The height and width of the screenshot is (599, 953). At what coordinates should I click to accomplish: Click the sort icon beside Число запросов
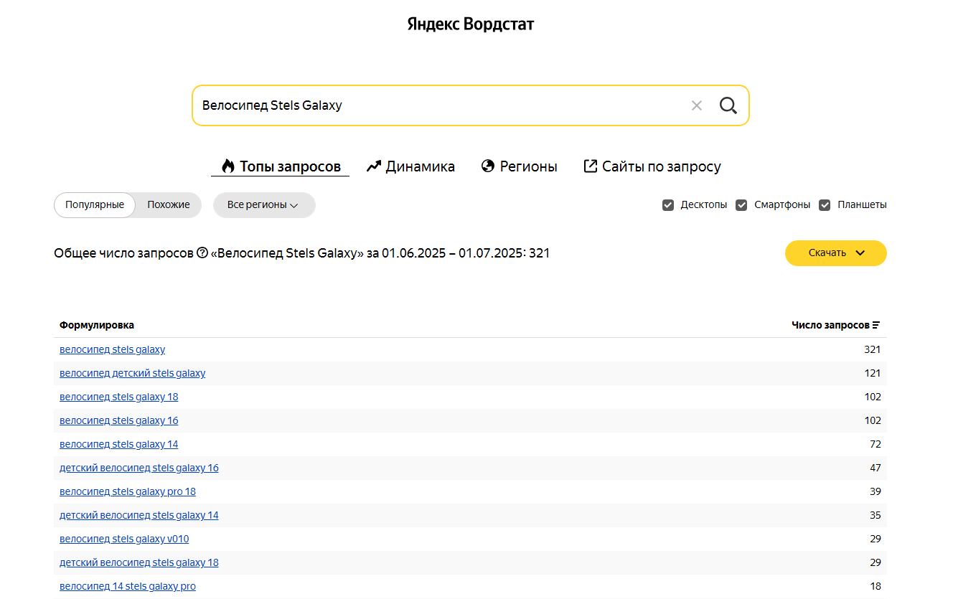point(876,325)
